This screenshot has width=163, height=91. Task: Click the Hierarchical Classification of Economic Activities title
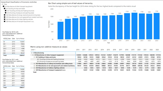(19, 2)
